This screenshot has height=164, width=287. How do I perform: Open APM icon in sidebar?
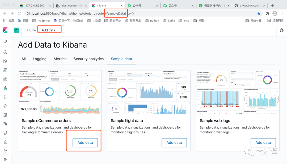[5, 124]
